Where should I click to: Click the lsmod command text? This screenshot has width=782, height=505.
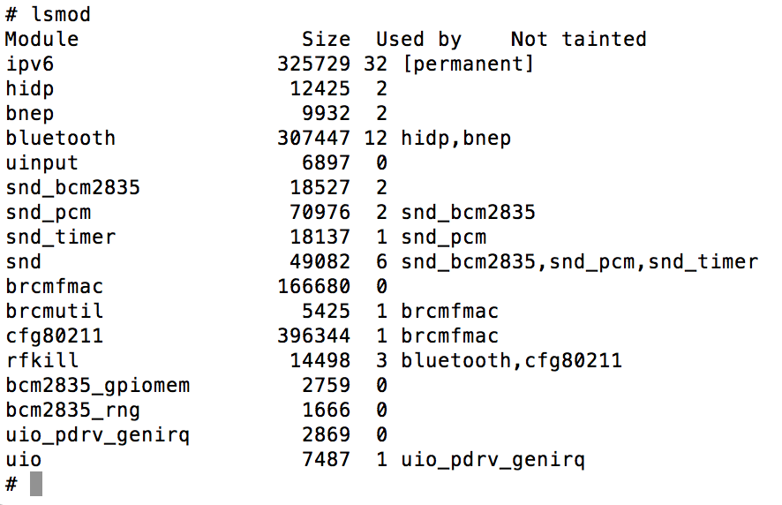(61, 14)
